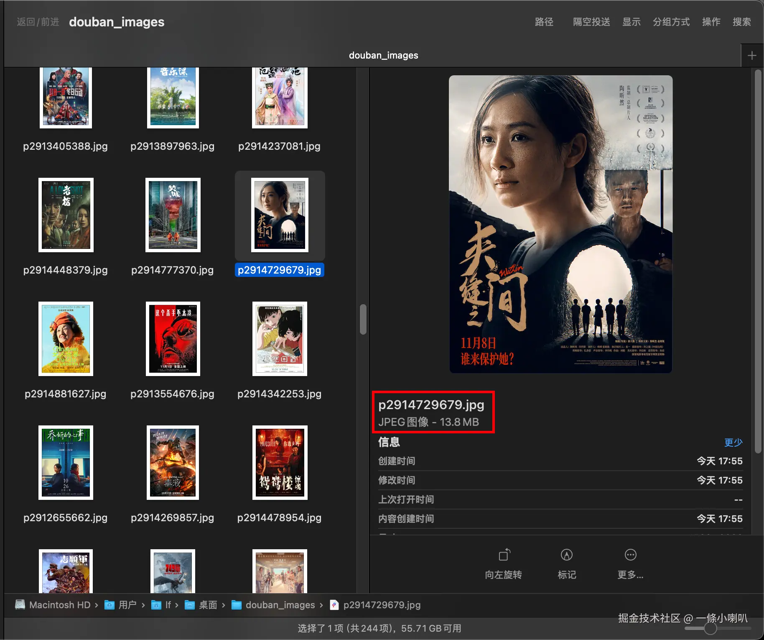This screenshot has width=764, height=640.
Task: Rotate the image with the 向左旋转 icon
Action: point(504,555)
